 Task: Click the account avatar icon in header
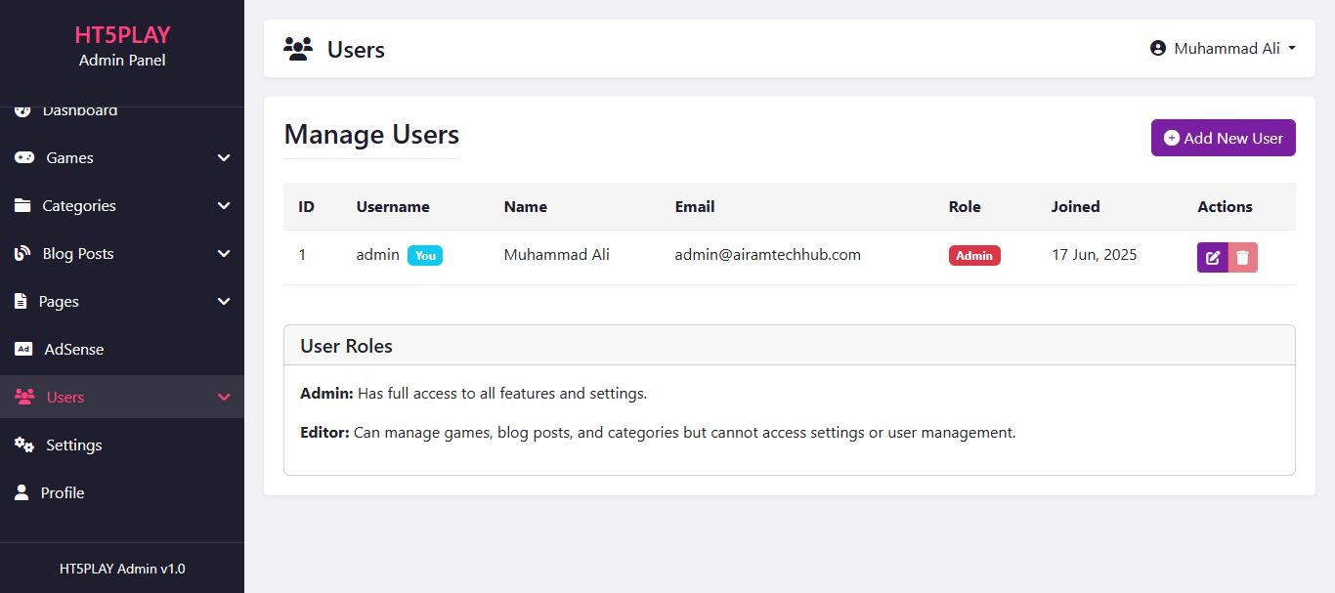pos(1158,48)
